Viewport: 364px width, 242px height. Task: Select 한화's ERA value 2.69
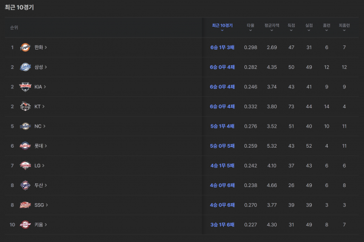point(272,47)
